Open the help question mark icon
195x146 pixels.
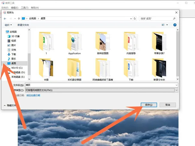175,25
